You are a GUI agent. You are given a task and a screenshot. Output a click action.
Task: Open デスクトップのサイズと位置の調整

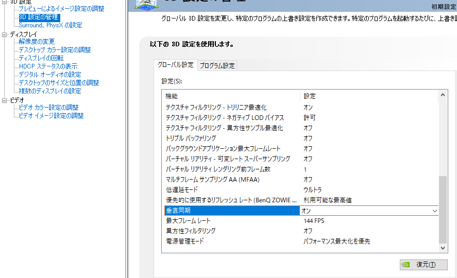coord(59,83)
